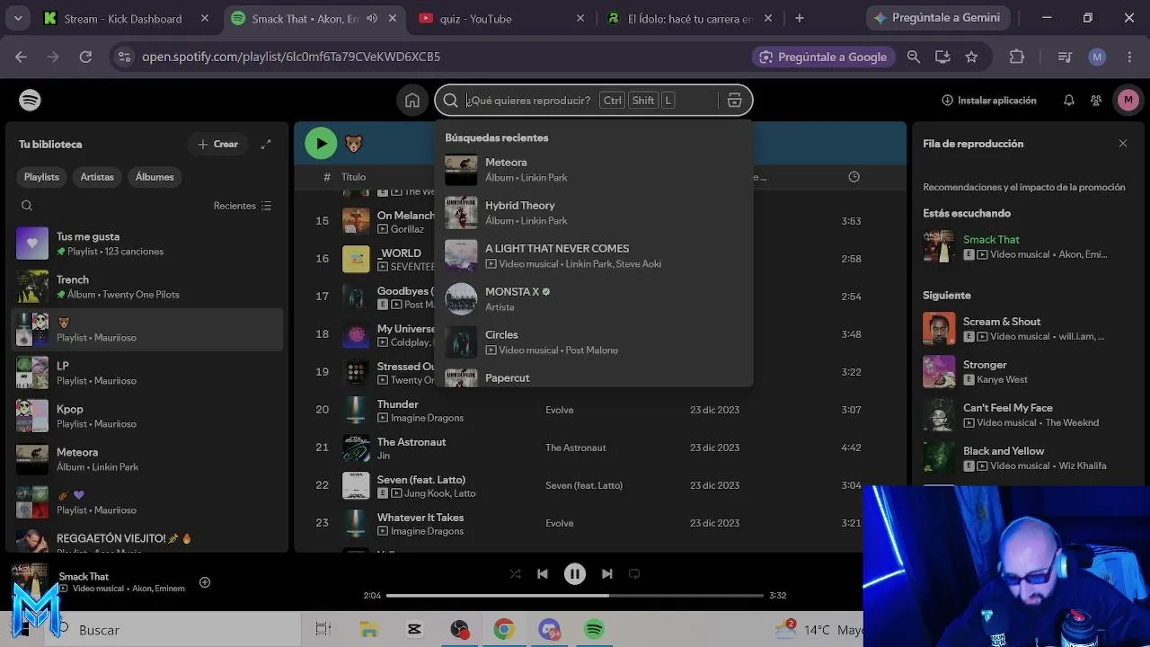Filter library by Playlists
The height and width of the screenshot is (647, 1150).
(41, 177)
